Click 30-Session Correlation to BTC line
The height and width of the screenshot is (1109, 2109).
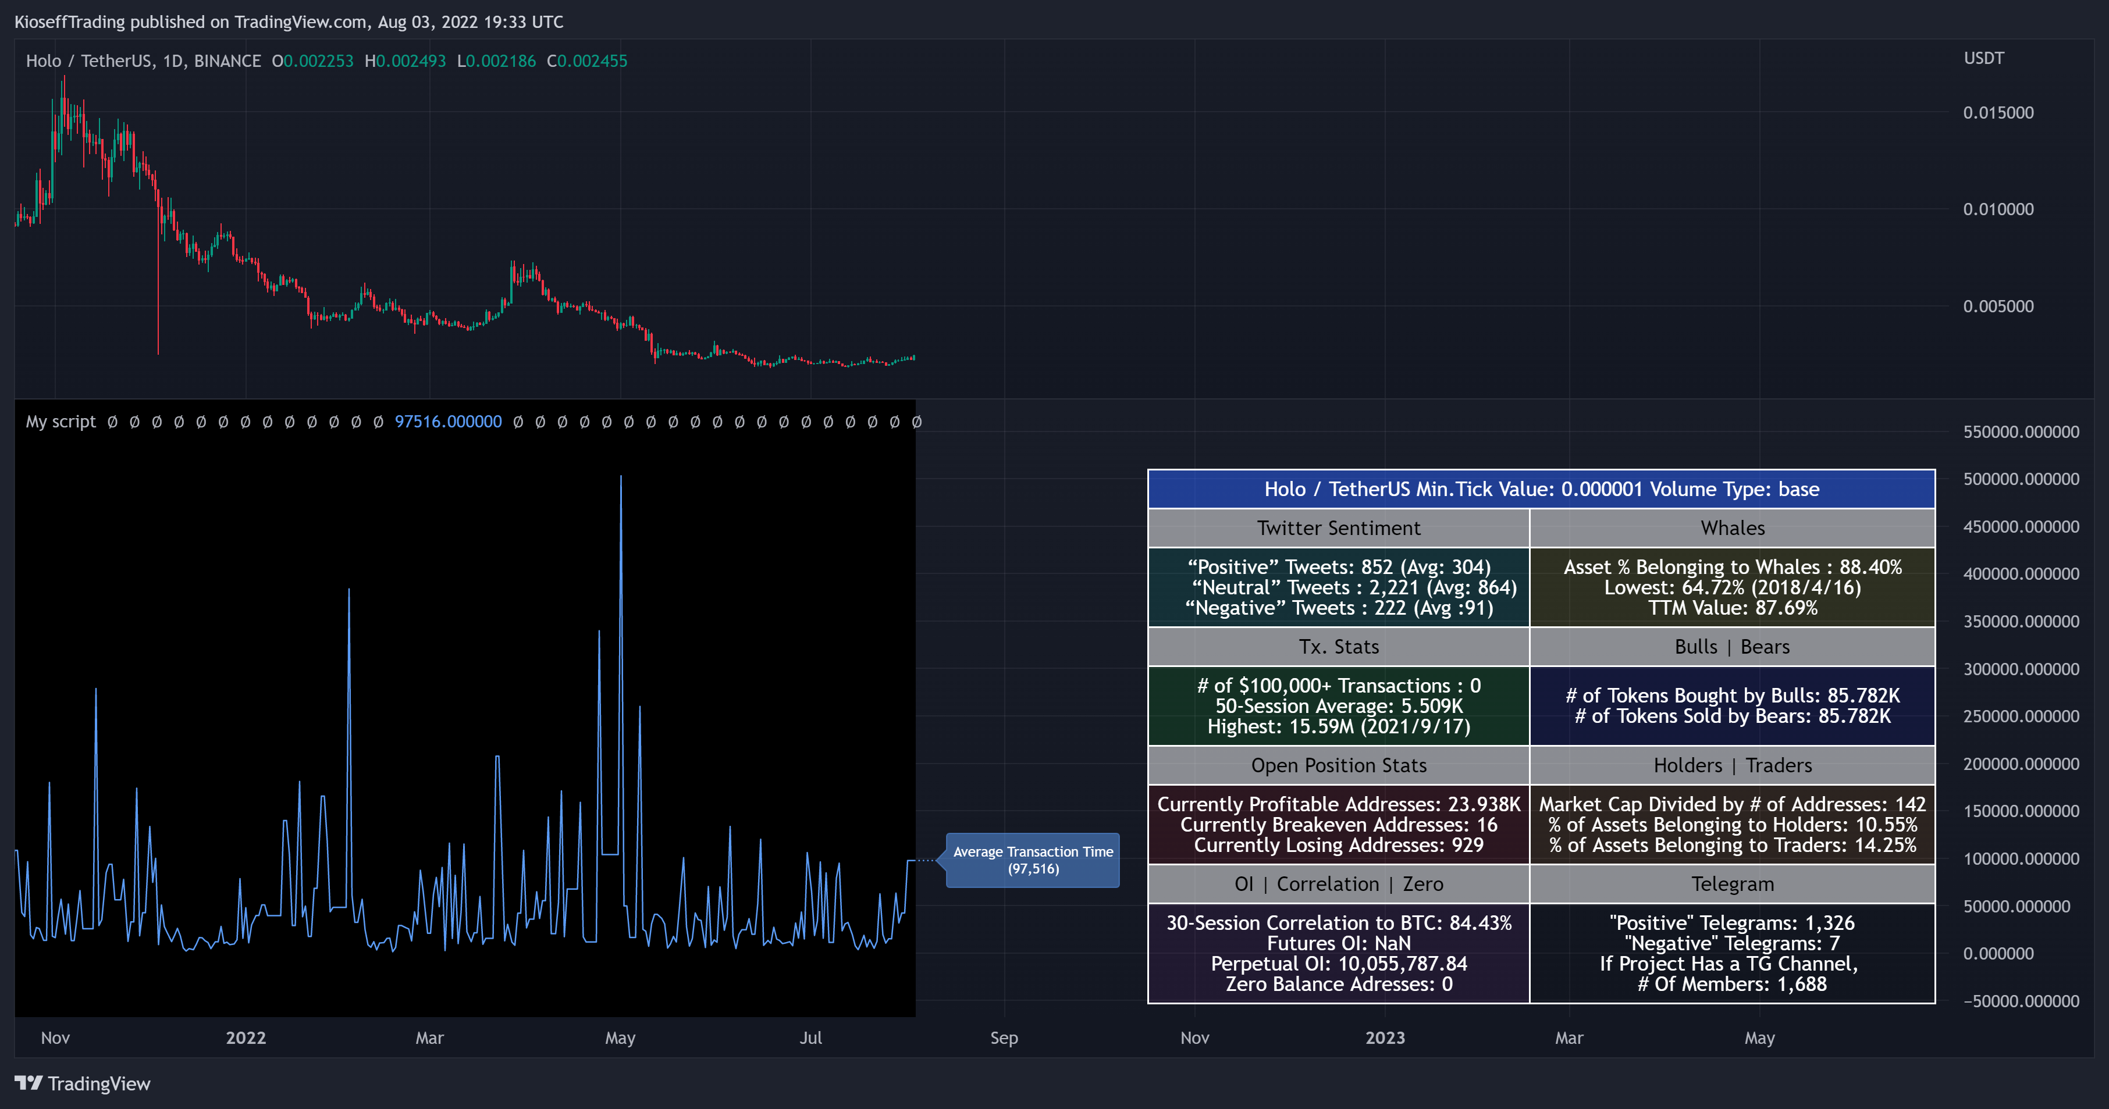pyautogui.click(x=1339, y=923)
